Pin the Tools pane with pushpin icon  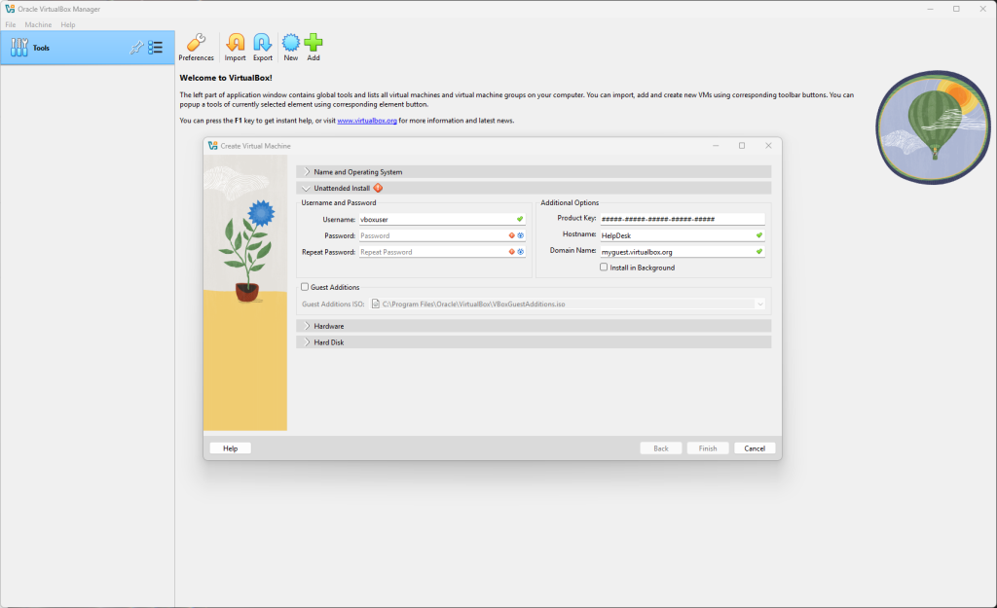[136, 47]
